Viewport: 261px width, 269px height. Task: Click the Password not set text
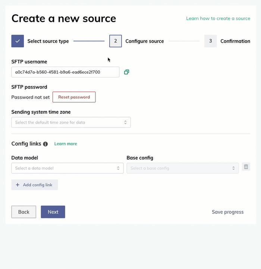pyautogui.click(x=31, y=97)
